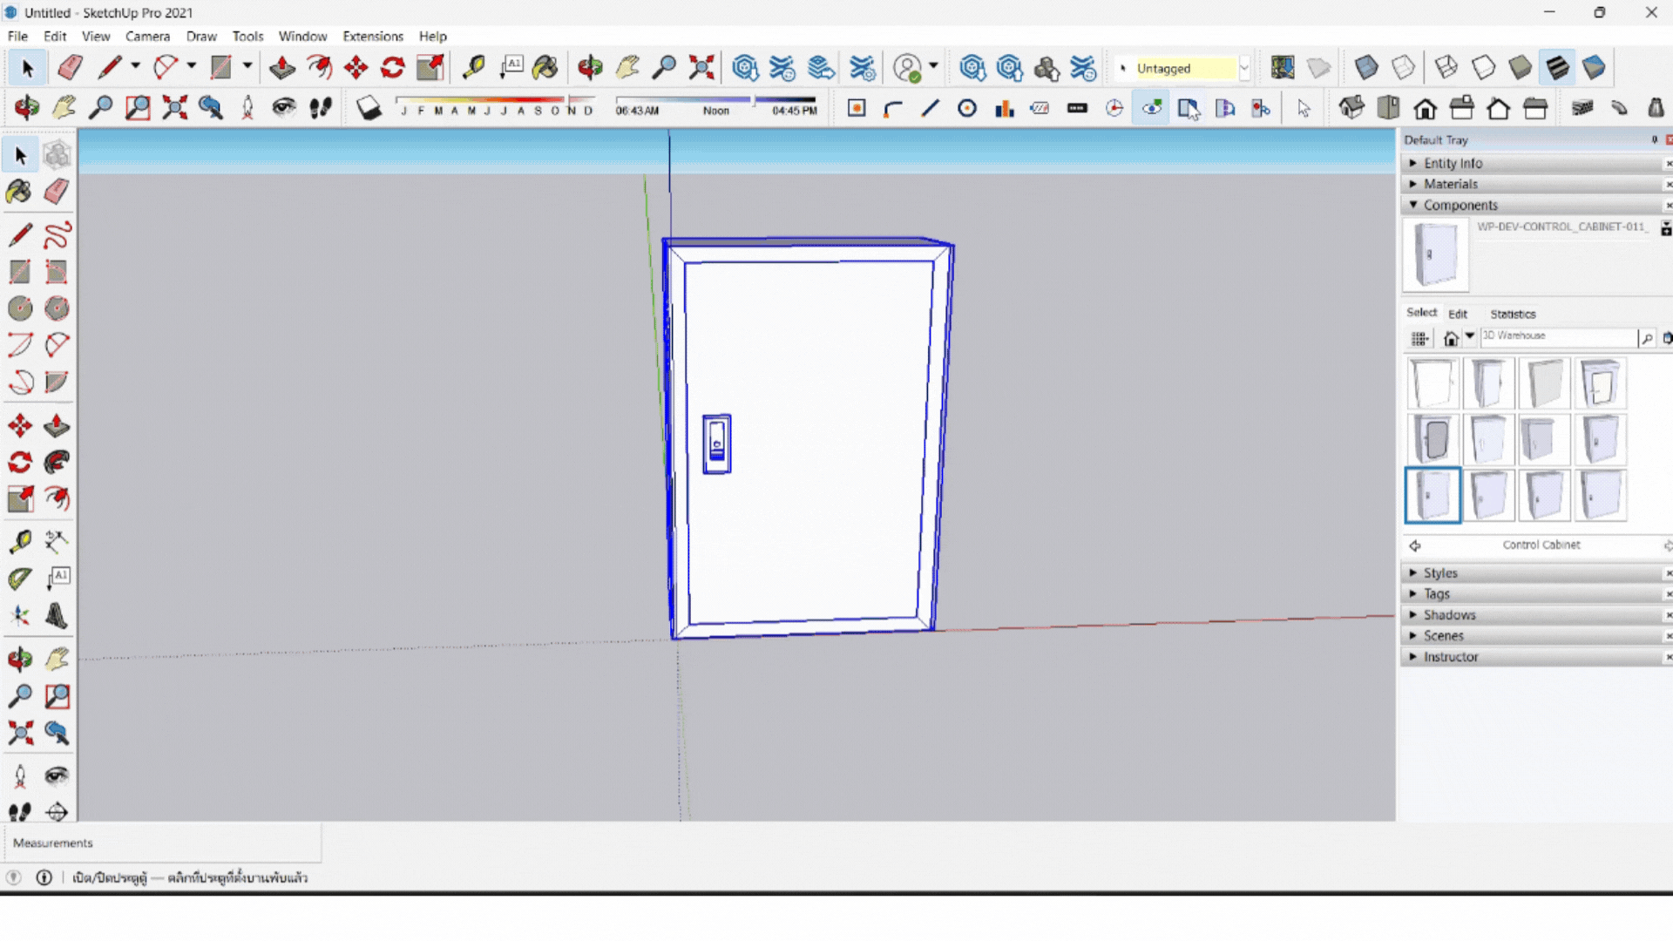The image size is (1673, 941).
Task: Switch to the Statistics tab in Components
Action: point(1513,314)
